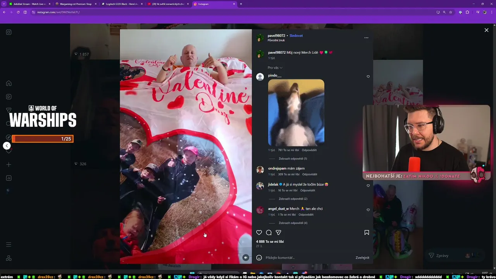
Task: Share the reel with the paper plane icon
Action: pos(278,232)
